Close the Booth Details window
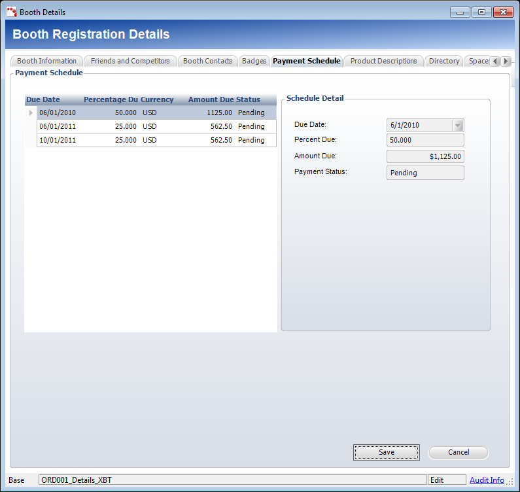Screen dimensions: 520x492 tap(503, 12)
